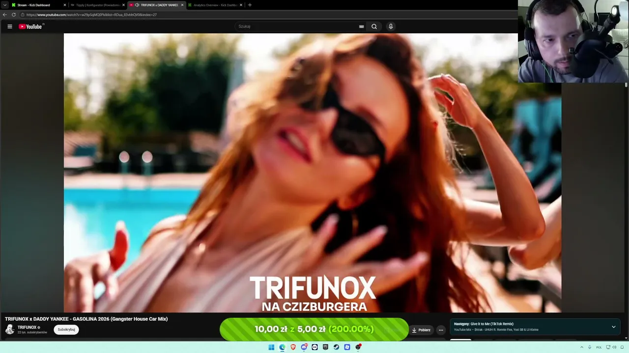Switch to the Tipply Konfigurator tab
The width and height of the screenshot is (629, 353).
97,5
